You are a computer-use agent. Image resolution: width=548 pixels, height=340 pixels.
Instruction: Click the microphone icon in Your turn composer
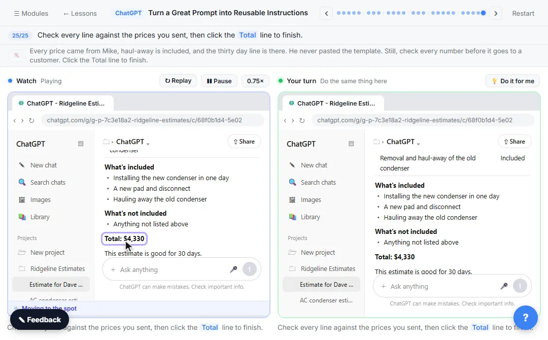504,286
